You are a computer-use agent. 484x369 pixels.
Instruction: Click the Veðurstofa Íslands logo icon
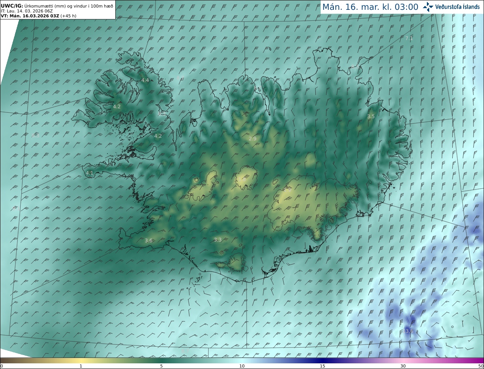428,7
